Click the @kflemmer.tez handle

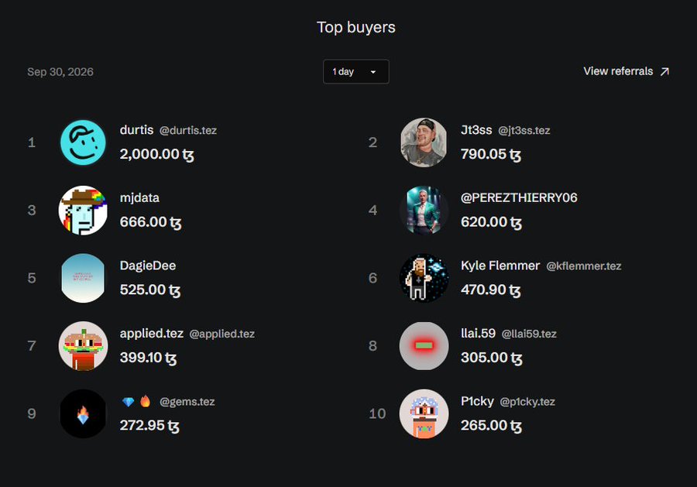[x=584, y=266]
